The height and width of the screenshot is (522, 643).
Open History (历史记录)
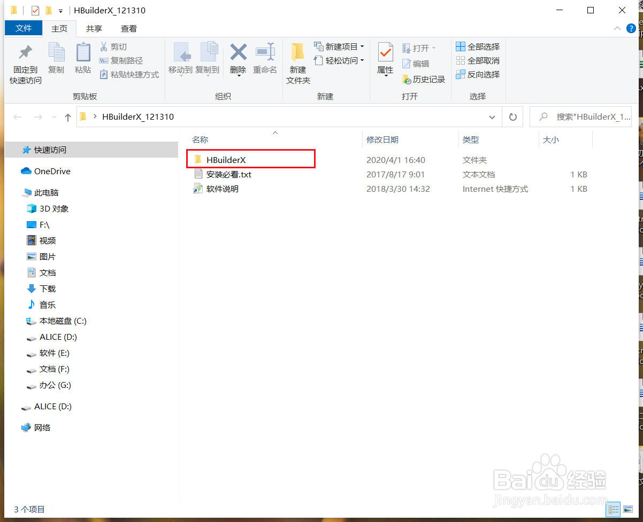click(424, 79)
